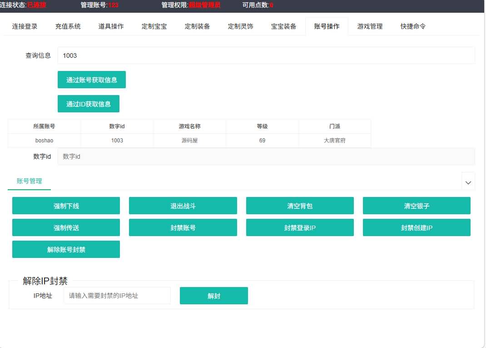Open the 快捷命令 tab
Viewport: 486px width, 348px height.
pos(413,26)
